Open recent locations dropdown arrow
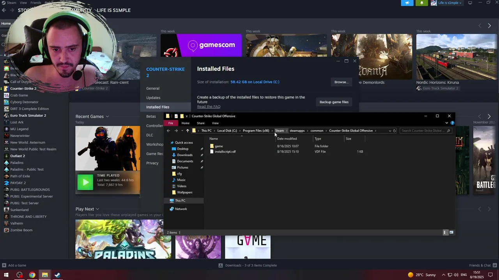The height and width of the screenshot is (280, 499). 182,131
